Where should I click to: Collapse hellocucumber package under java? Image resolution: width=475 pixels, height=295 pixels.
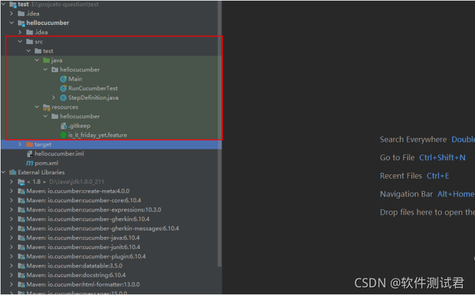(45, 70)
